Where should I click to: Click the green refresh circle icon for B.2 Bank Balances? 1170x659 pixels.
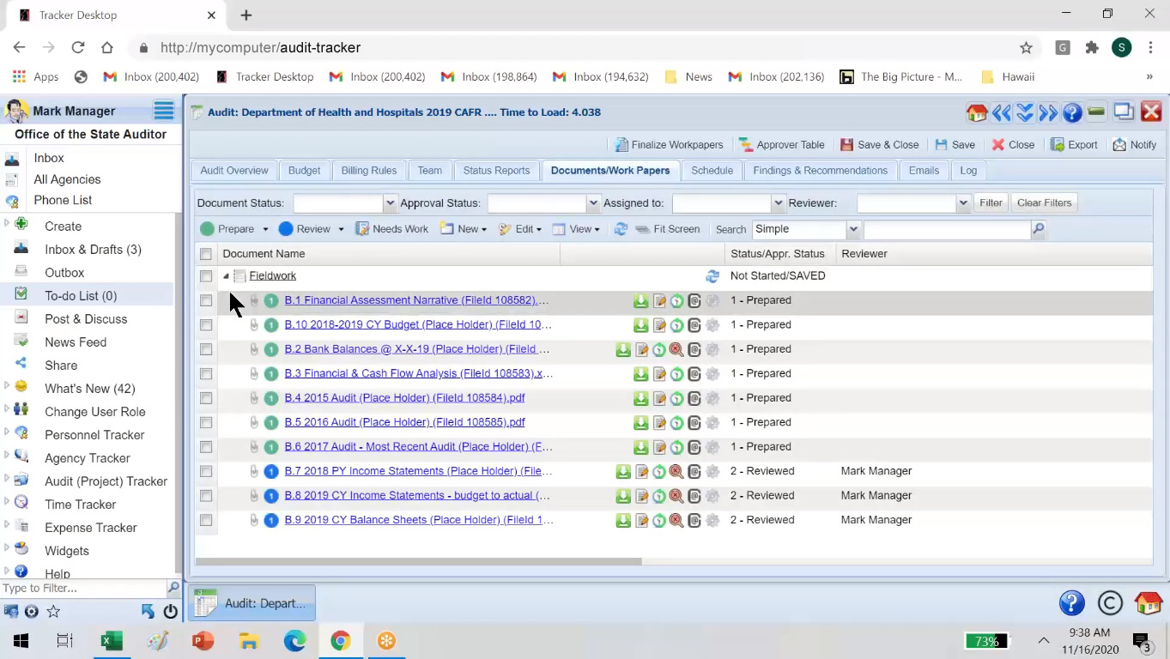[659, 350]
